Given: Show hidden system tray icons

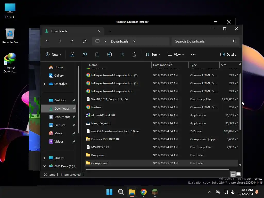Looking at the screenshot, I should [x=210, y=192].
